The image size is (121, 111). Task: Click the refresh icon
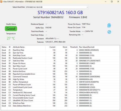(109, 32)
